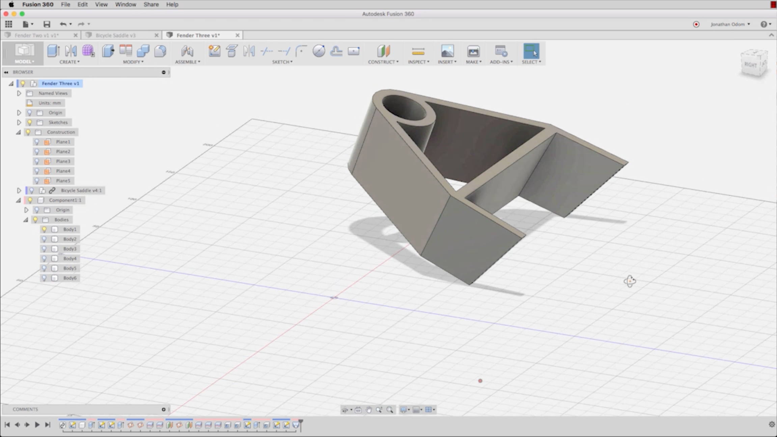
Task: Click the Joint icon in Assemble
Action: 187,51
